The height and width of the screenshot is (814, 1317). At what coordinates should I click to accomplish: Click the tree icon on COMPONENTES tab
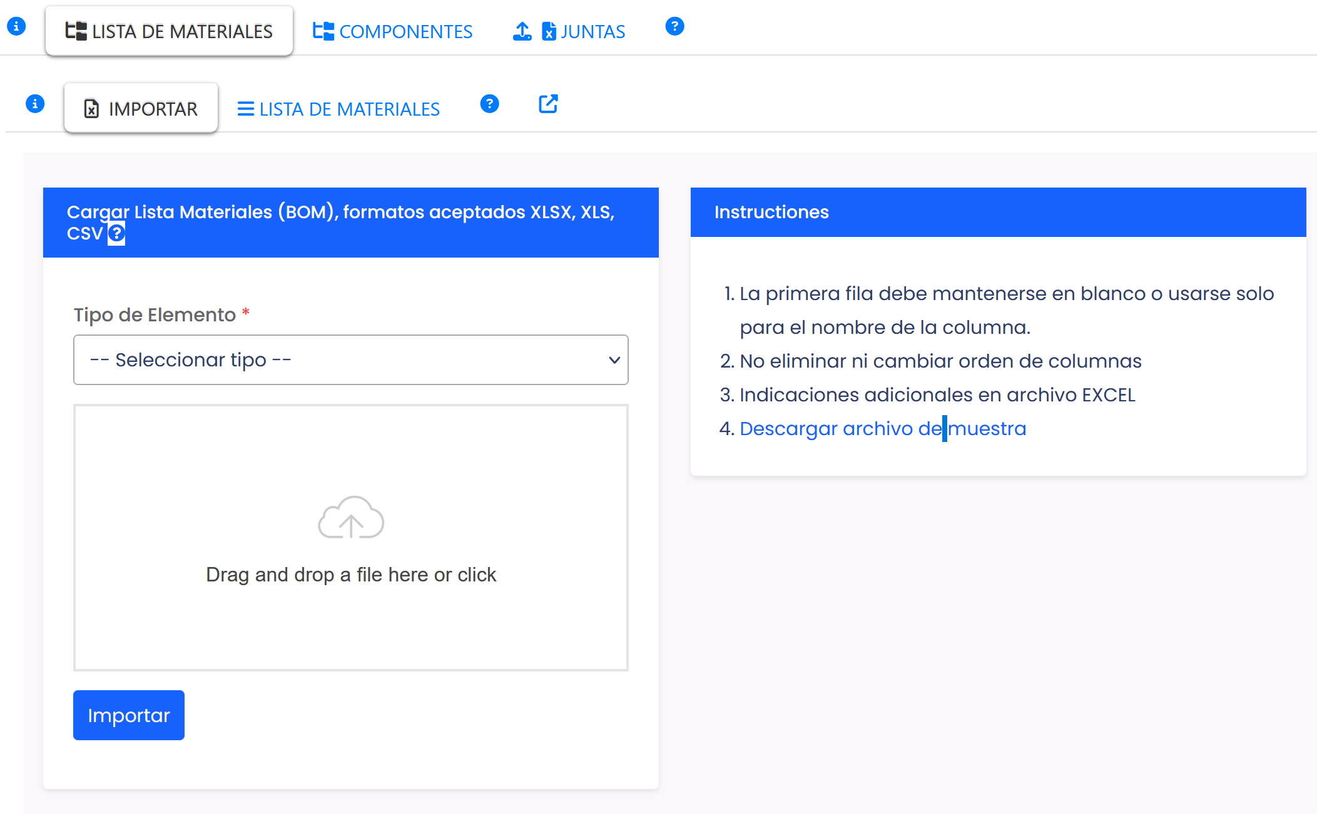[323, 31]
